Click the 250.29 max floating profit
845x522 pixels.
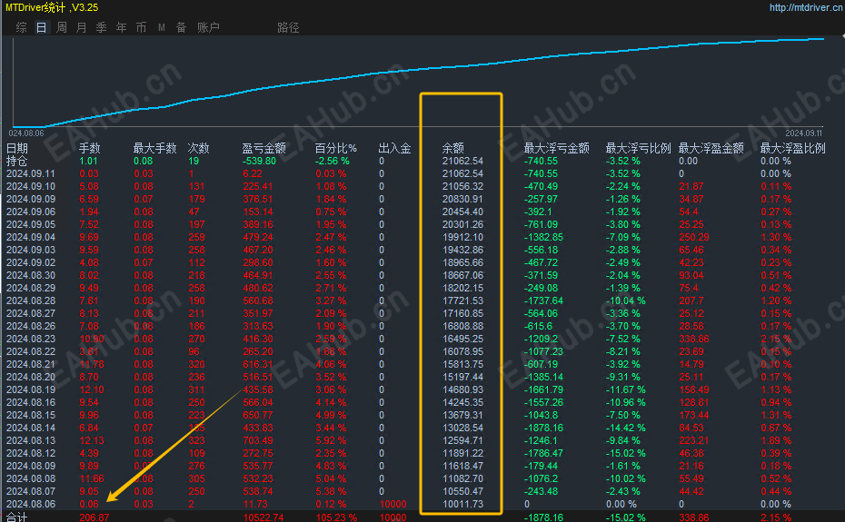(x=694, y=237)
